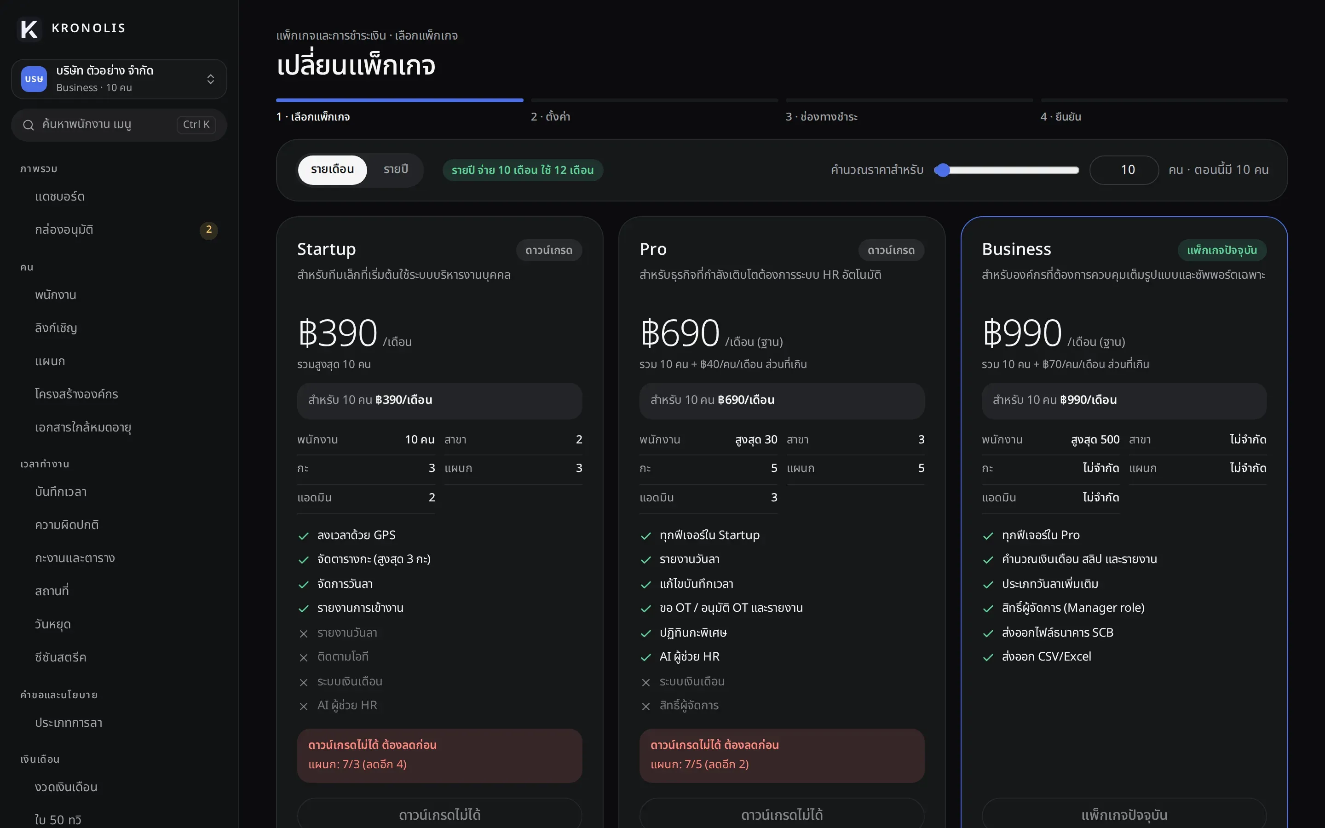Viewport: 1325px width, 828px height.
Task: Click Business's แพ็กเกจปัจจุบัน bottom button
Action: [1124, 814]
